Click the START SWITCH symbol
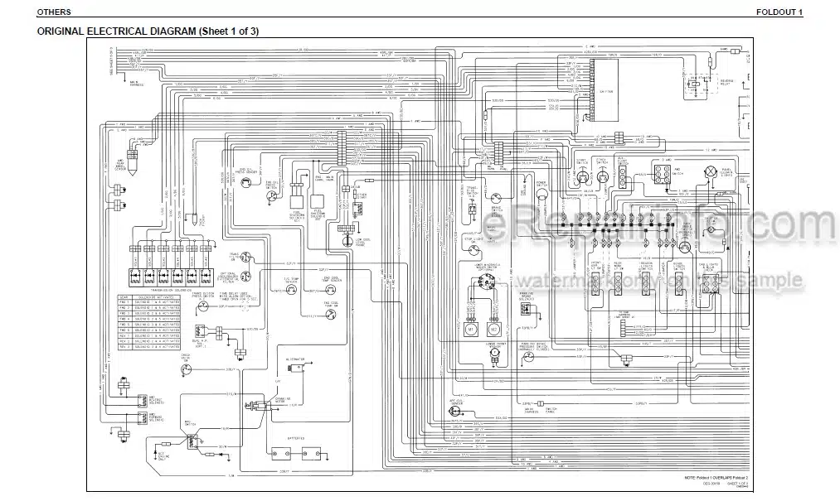 (x=582, y=176)
